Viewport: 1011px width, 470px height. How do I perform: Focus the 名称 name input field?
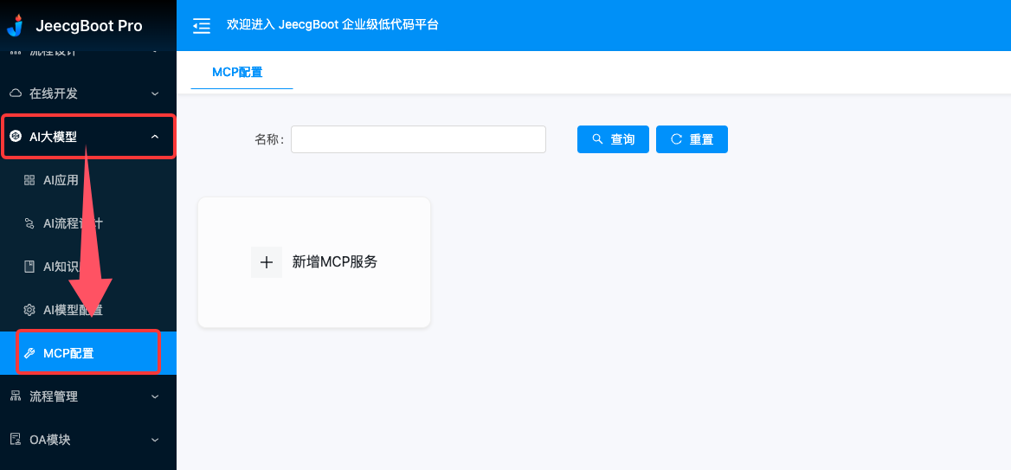[418, 139]
